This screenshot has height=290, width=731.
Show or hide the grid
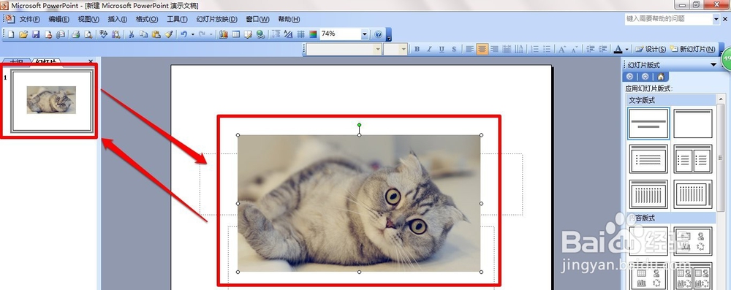(x=300, y=34)
